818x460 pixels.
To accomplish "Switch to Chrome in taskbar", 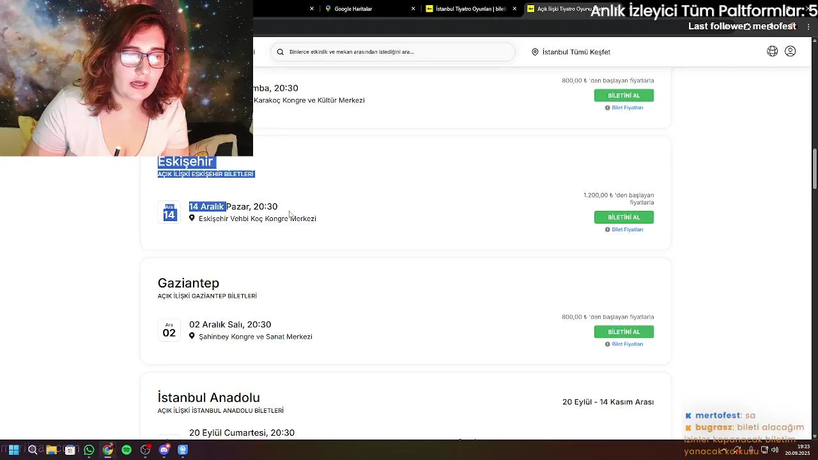I will point(108,450).
